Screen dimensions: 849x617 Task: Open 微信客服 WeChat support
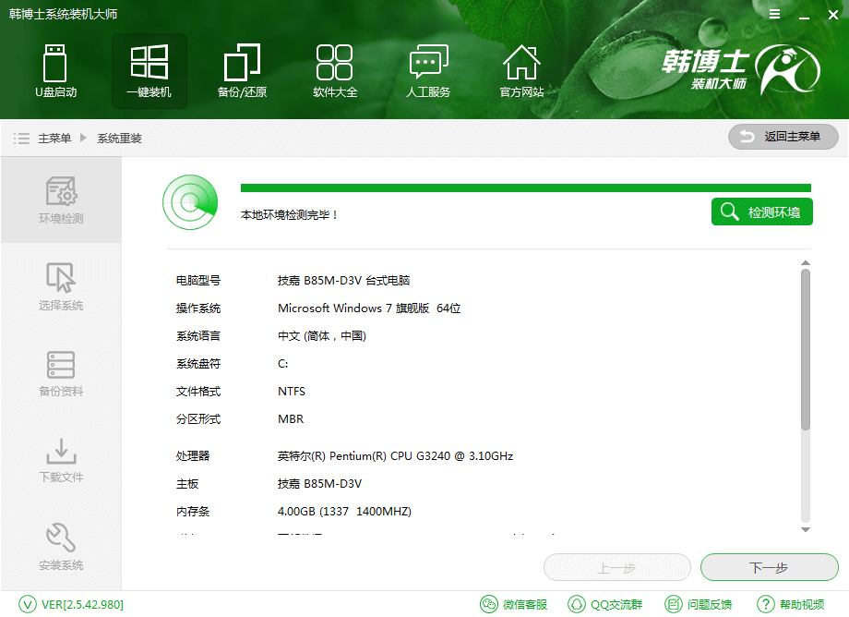click(514, 605)
